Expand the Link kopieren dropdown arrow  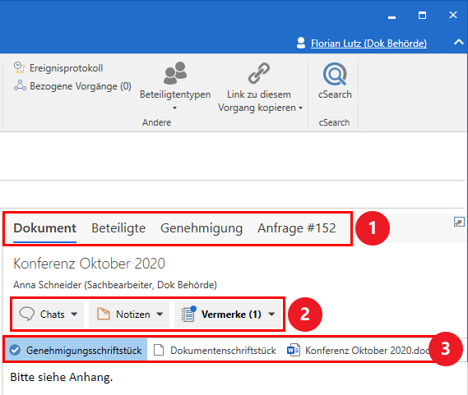[300, 108]
